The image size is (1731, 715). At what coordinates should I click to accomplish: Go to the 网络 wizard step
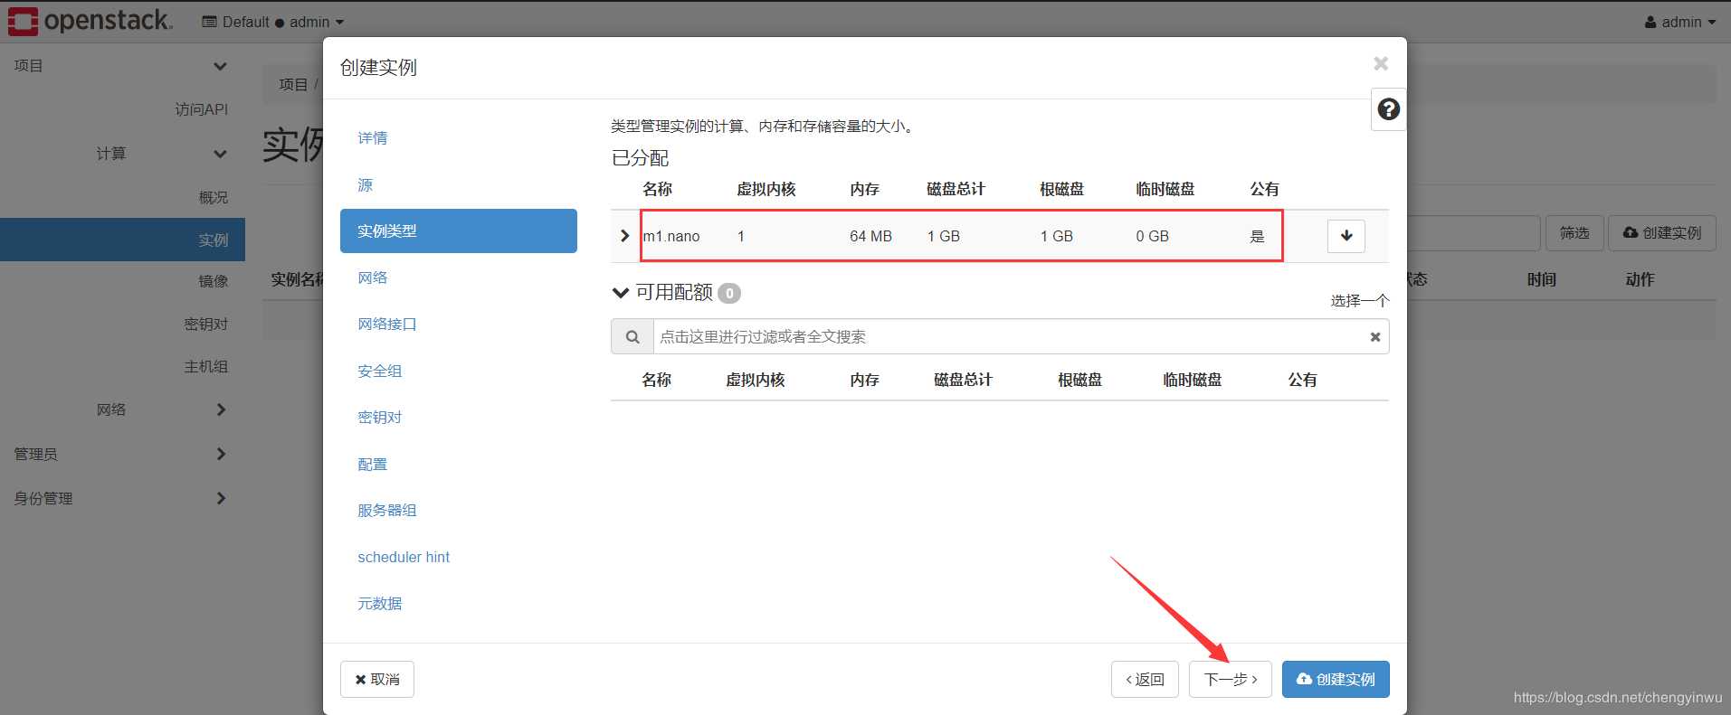pos(372,278)
